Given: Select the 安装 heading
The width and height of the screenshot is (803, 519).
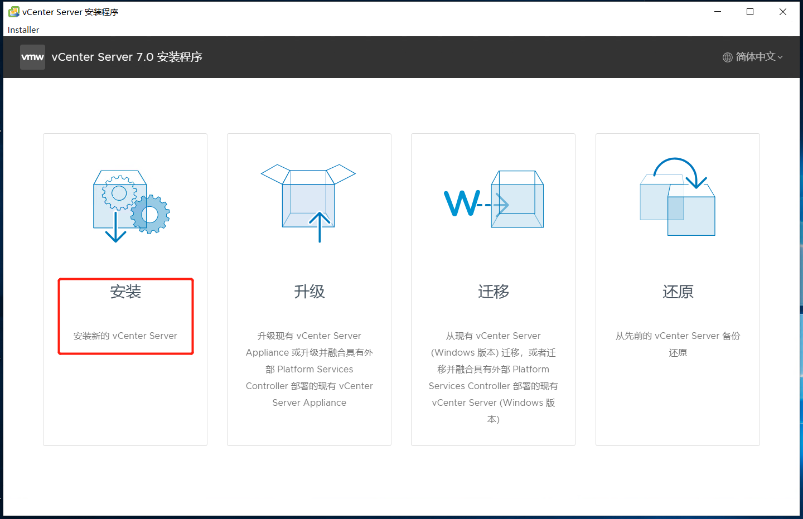Looking at the screenshot, I should [x=125, y=292].
